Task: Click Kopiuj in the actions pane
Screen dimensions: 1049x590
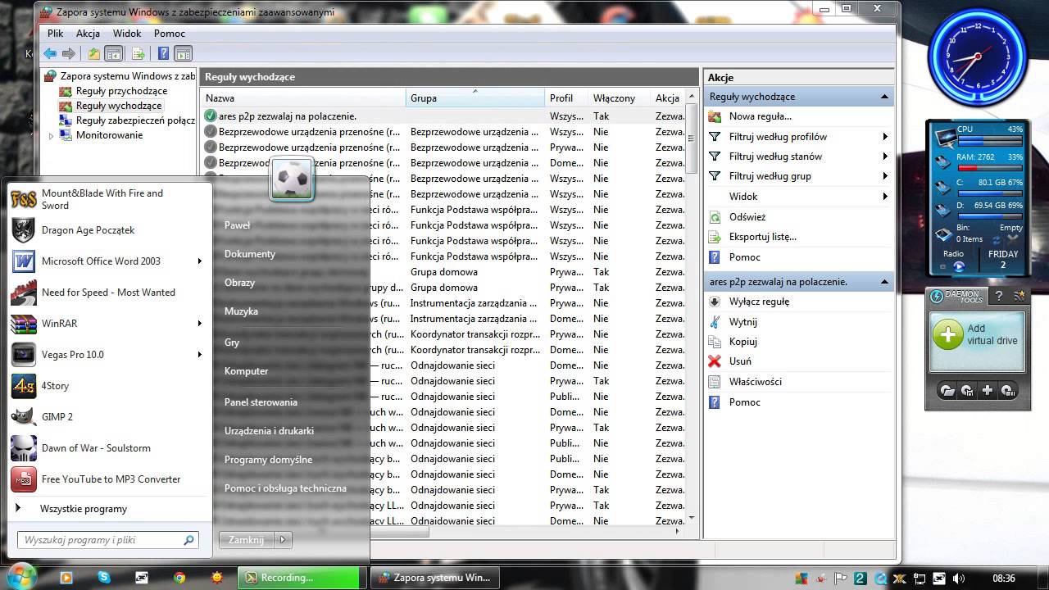Action: click(x=742, y=342)
